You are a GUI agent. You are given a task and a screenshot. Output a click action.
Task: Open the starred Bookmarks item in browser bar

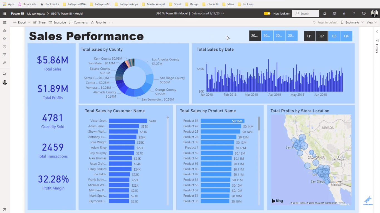[50, 4]
